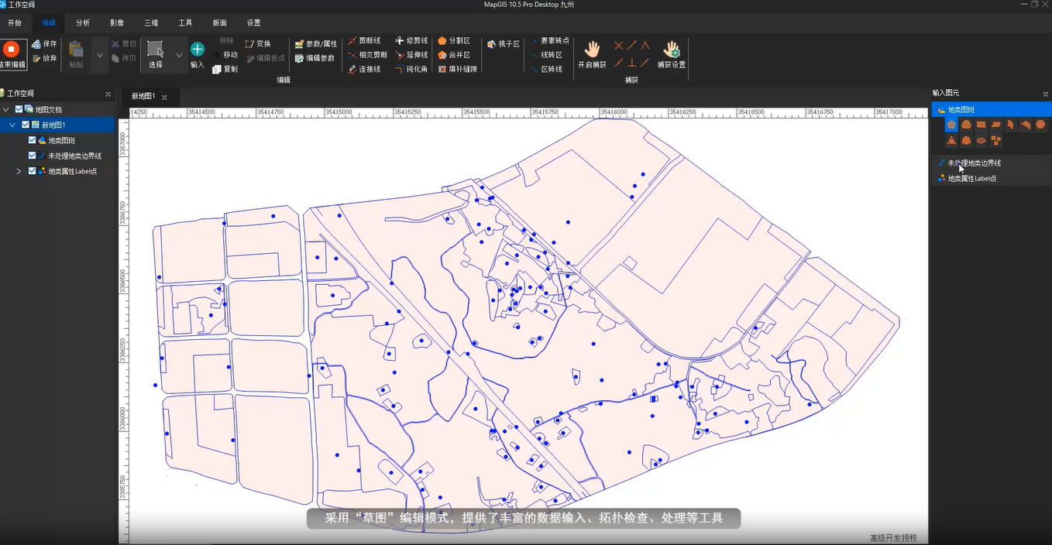
Task: Collapse the 新地图1 tree node
Action: click(x=12, y=125)
